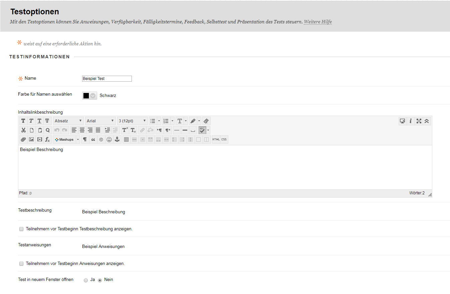This screenshot has width=450, height=294.
Task: Click the eraser remove-formatting icon
Action: [x=206, y=121]
